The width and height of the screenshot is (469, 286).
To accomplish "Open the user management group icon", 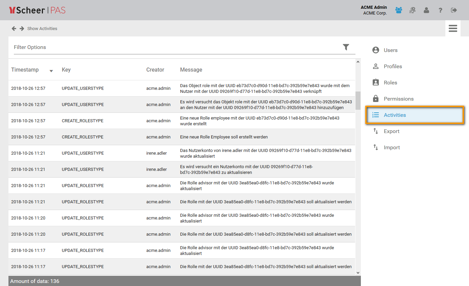I will 398,10.
